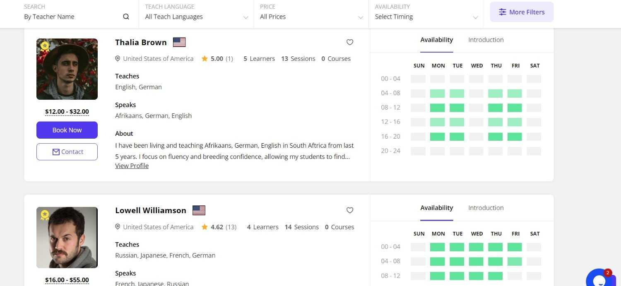Image resolution: width=621 pixels, height=286 pixels.
Task: Switch to Thalia Brown's Introduction tab
Action: [486, 40]
